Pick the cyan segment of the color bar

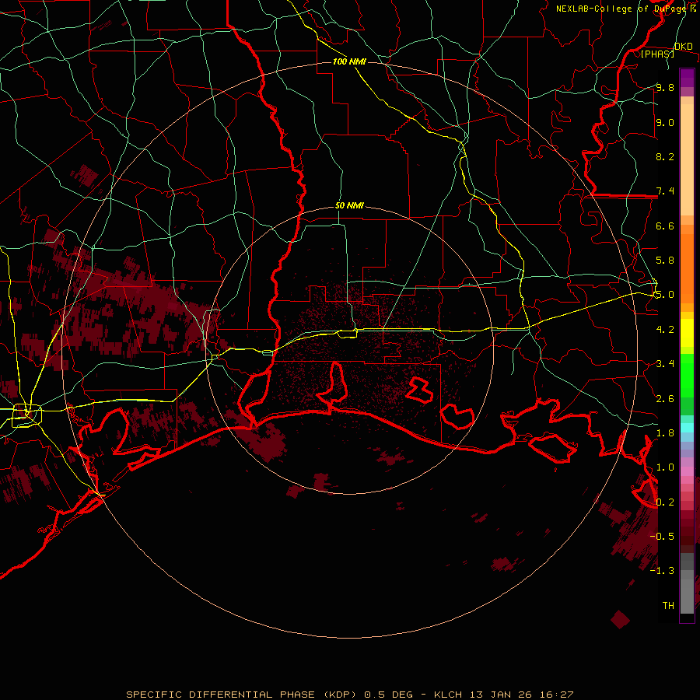pos(687,428)
